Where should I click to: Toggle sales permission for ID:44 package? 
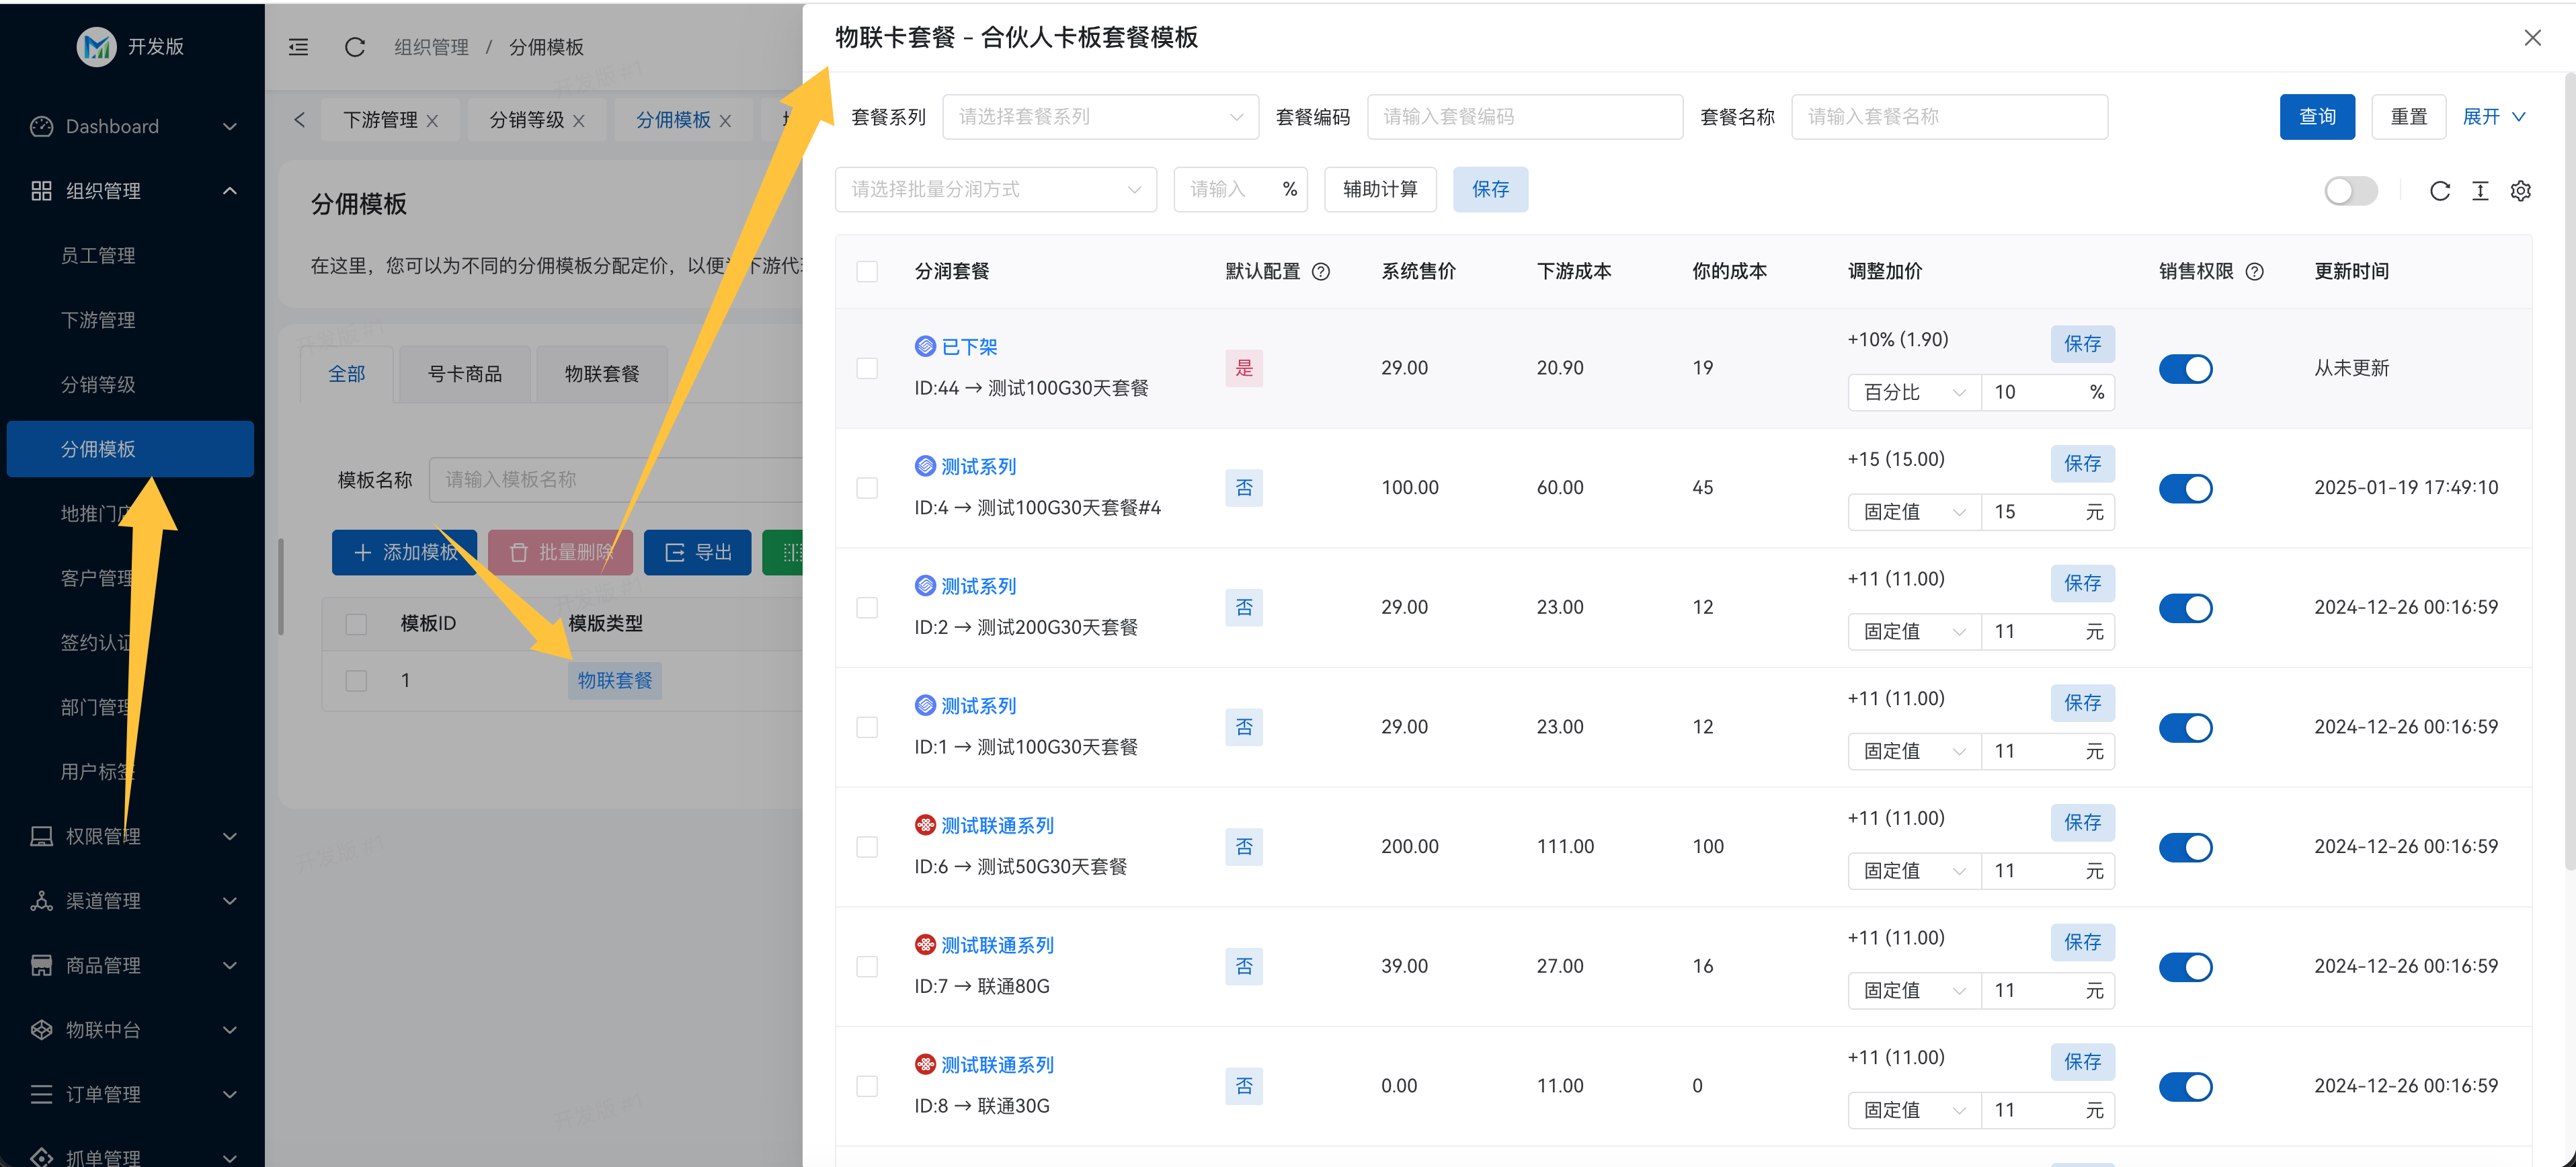[x=2185, y=369]
